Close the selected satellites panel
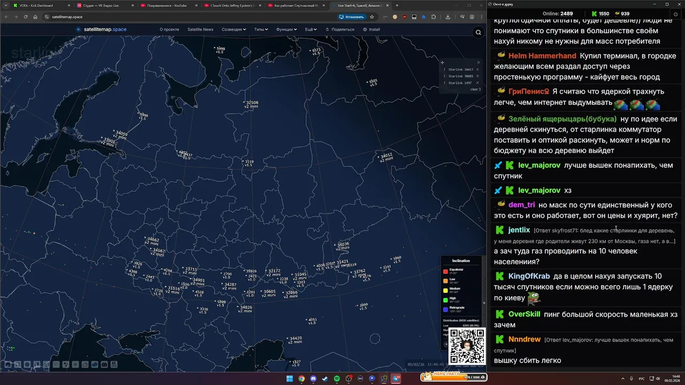The height and width of the screenshot is (385, 685). (478, 63)
